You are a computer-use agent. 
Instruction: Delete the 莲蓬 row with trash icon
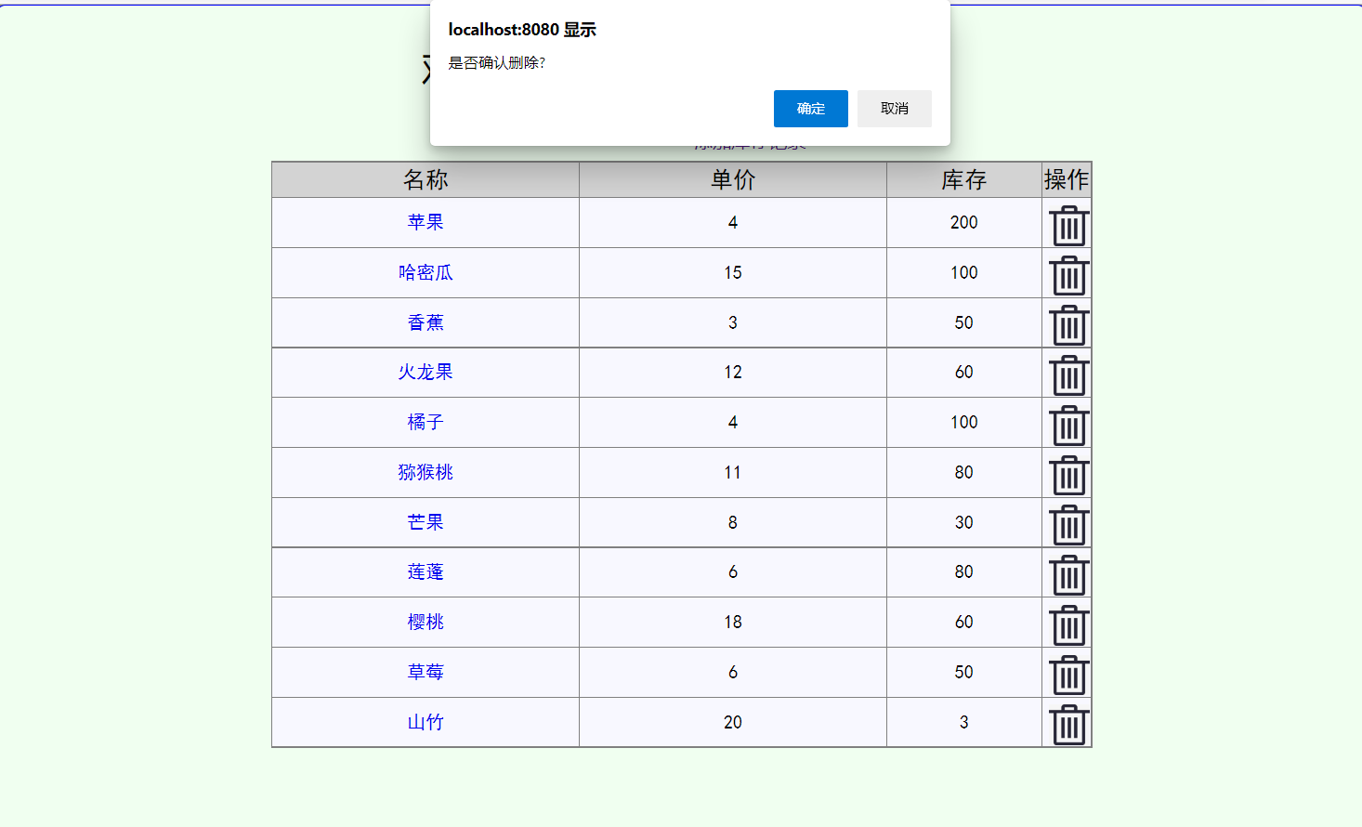1068,575
